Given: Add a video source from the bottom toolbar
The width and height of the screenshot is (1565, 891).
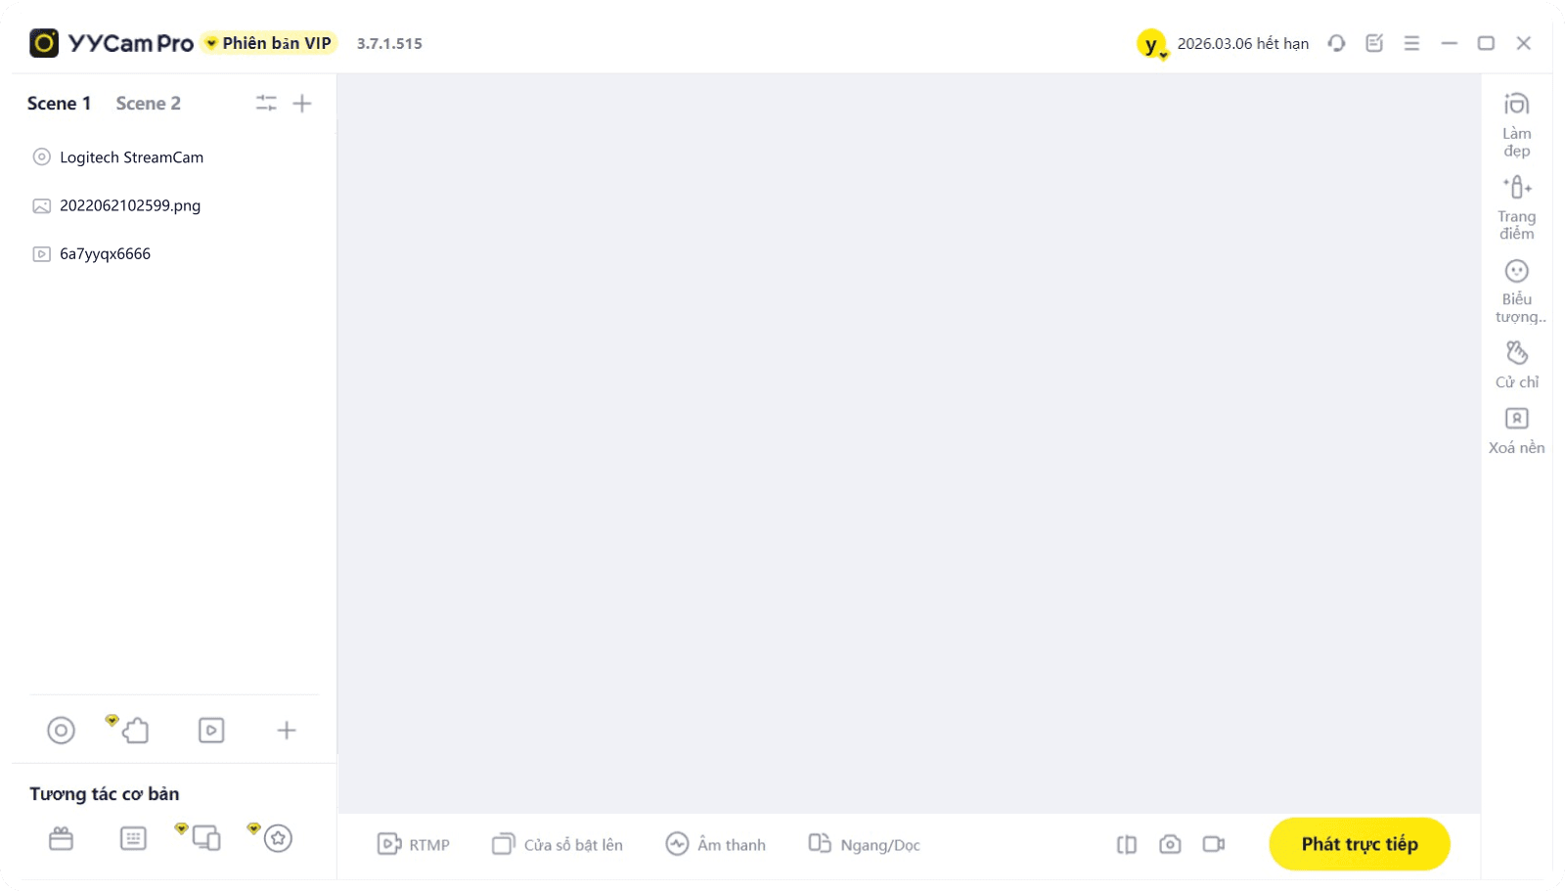Looking at the screenshot, I should (x=211, y=731).
